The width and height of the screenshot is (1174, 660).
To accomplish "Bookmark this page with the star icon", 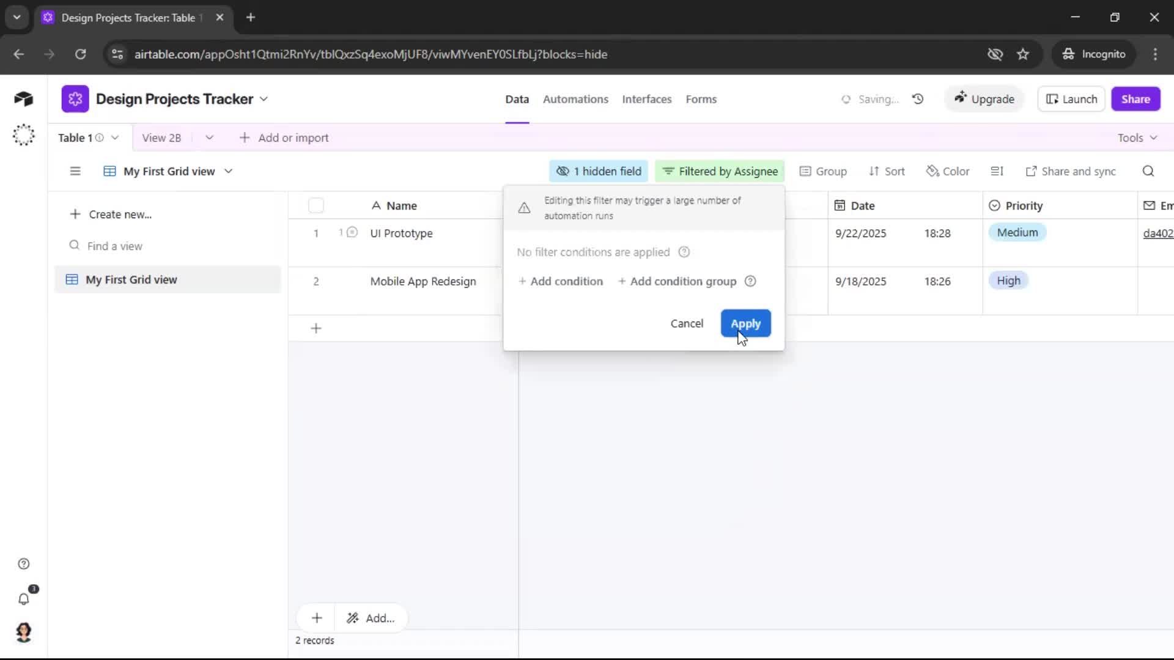I will tap(1023, 54).
